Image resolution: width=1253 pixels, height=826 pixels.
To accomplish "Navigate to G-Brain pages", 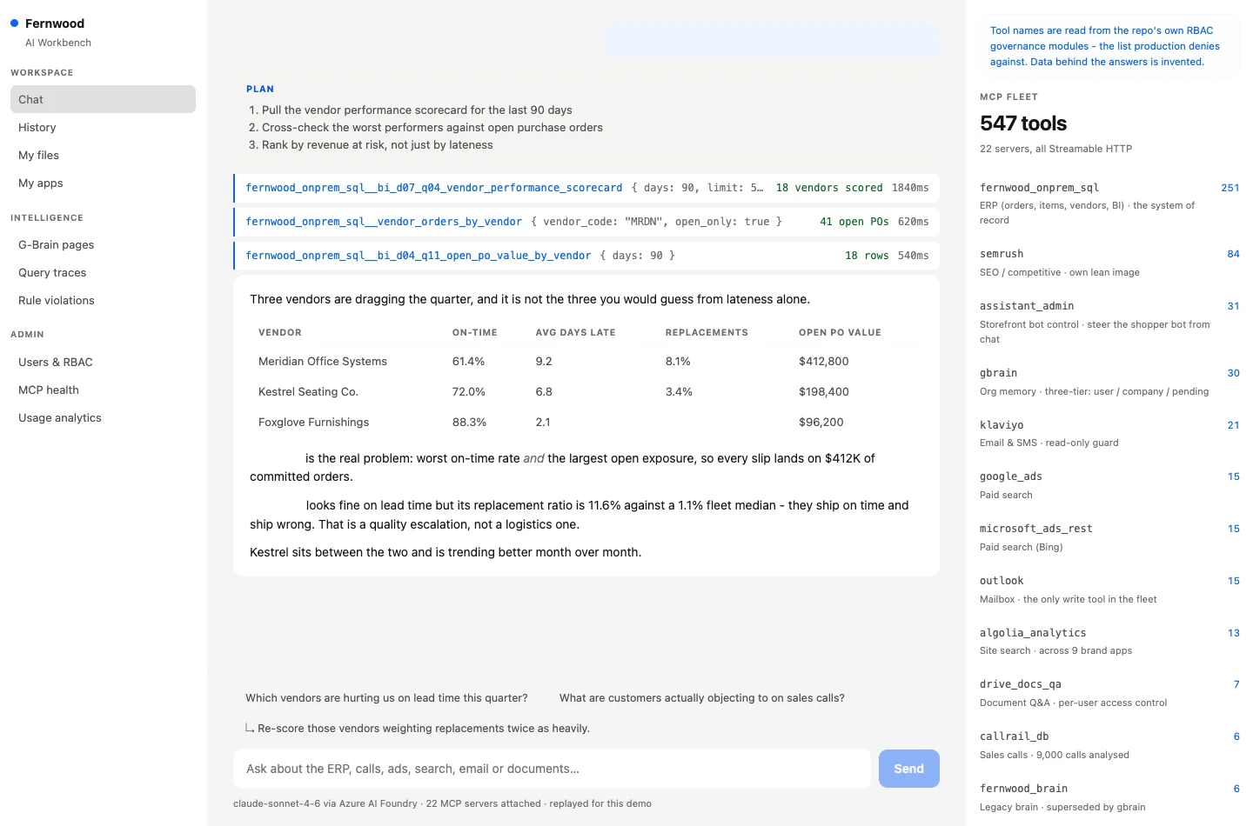I will point(103,244).
